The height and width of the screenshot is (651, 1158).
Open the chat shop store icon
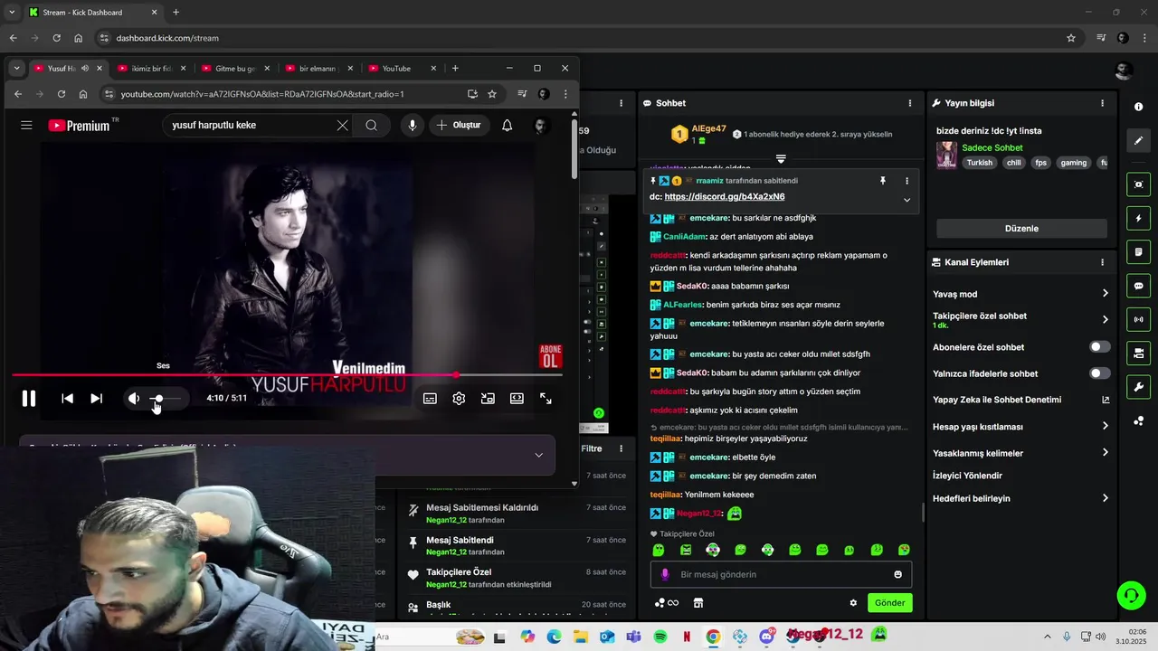click(x=698, y=603)
